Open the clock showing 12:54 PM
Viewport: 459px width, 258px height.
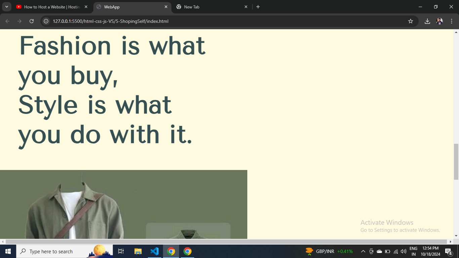430,251
